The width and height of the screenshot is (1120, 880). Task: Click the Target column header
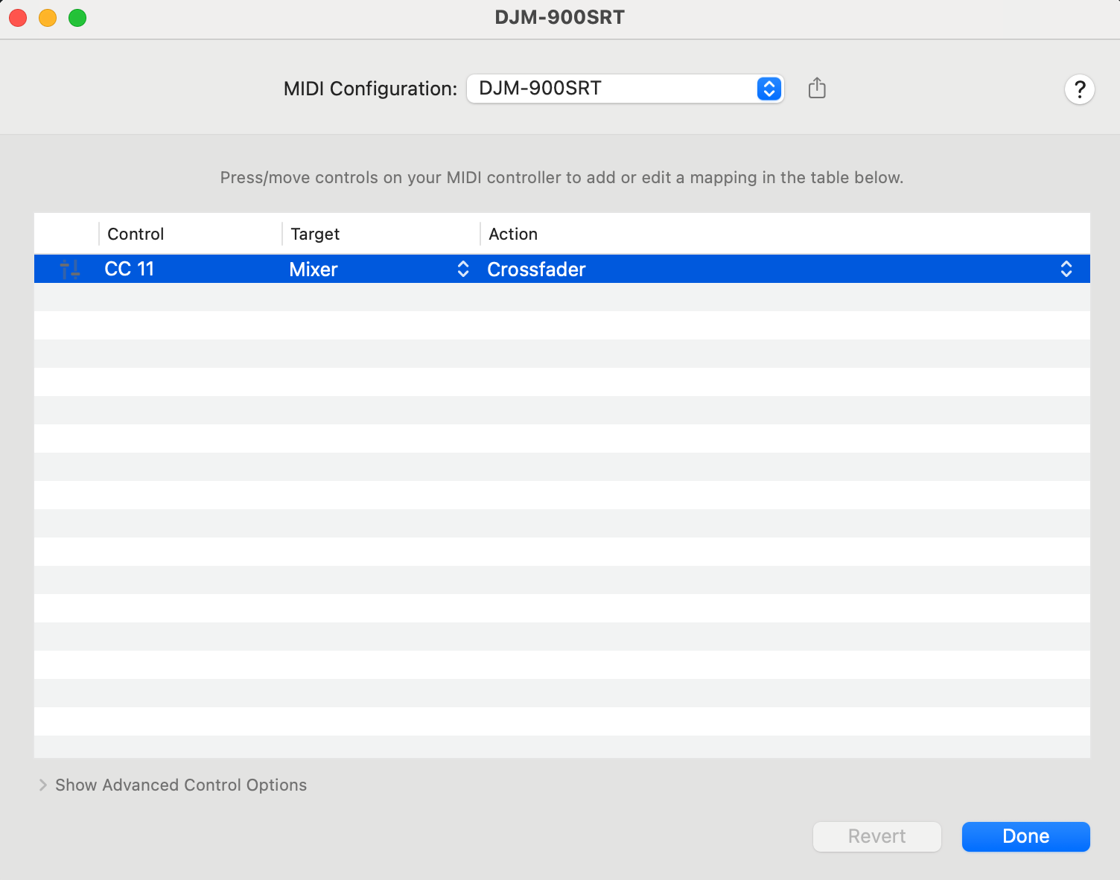coord(315,234)
